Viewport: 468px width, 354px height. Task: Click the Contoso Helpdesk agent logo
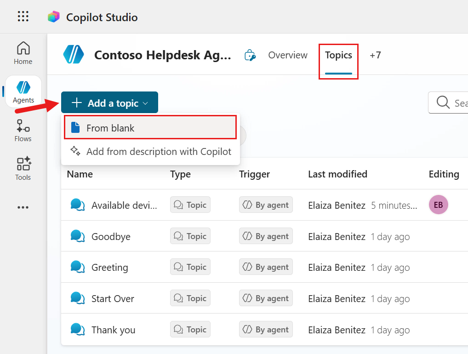click(x=74, y=55)
